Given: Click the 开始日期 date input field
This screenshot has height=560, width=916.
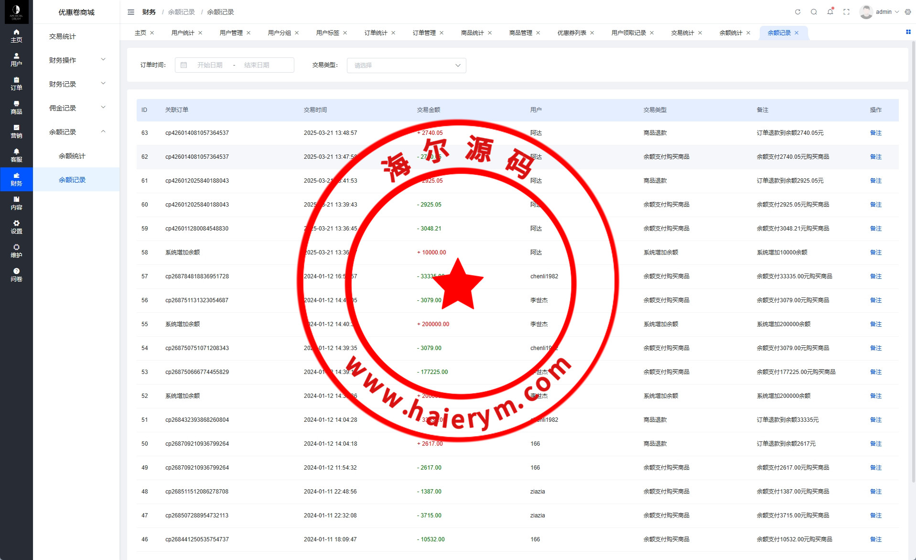Looking at the screenshot, I should (x=210, y=65).
